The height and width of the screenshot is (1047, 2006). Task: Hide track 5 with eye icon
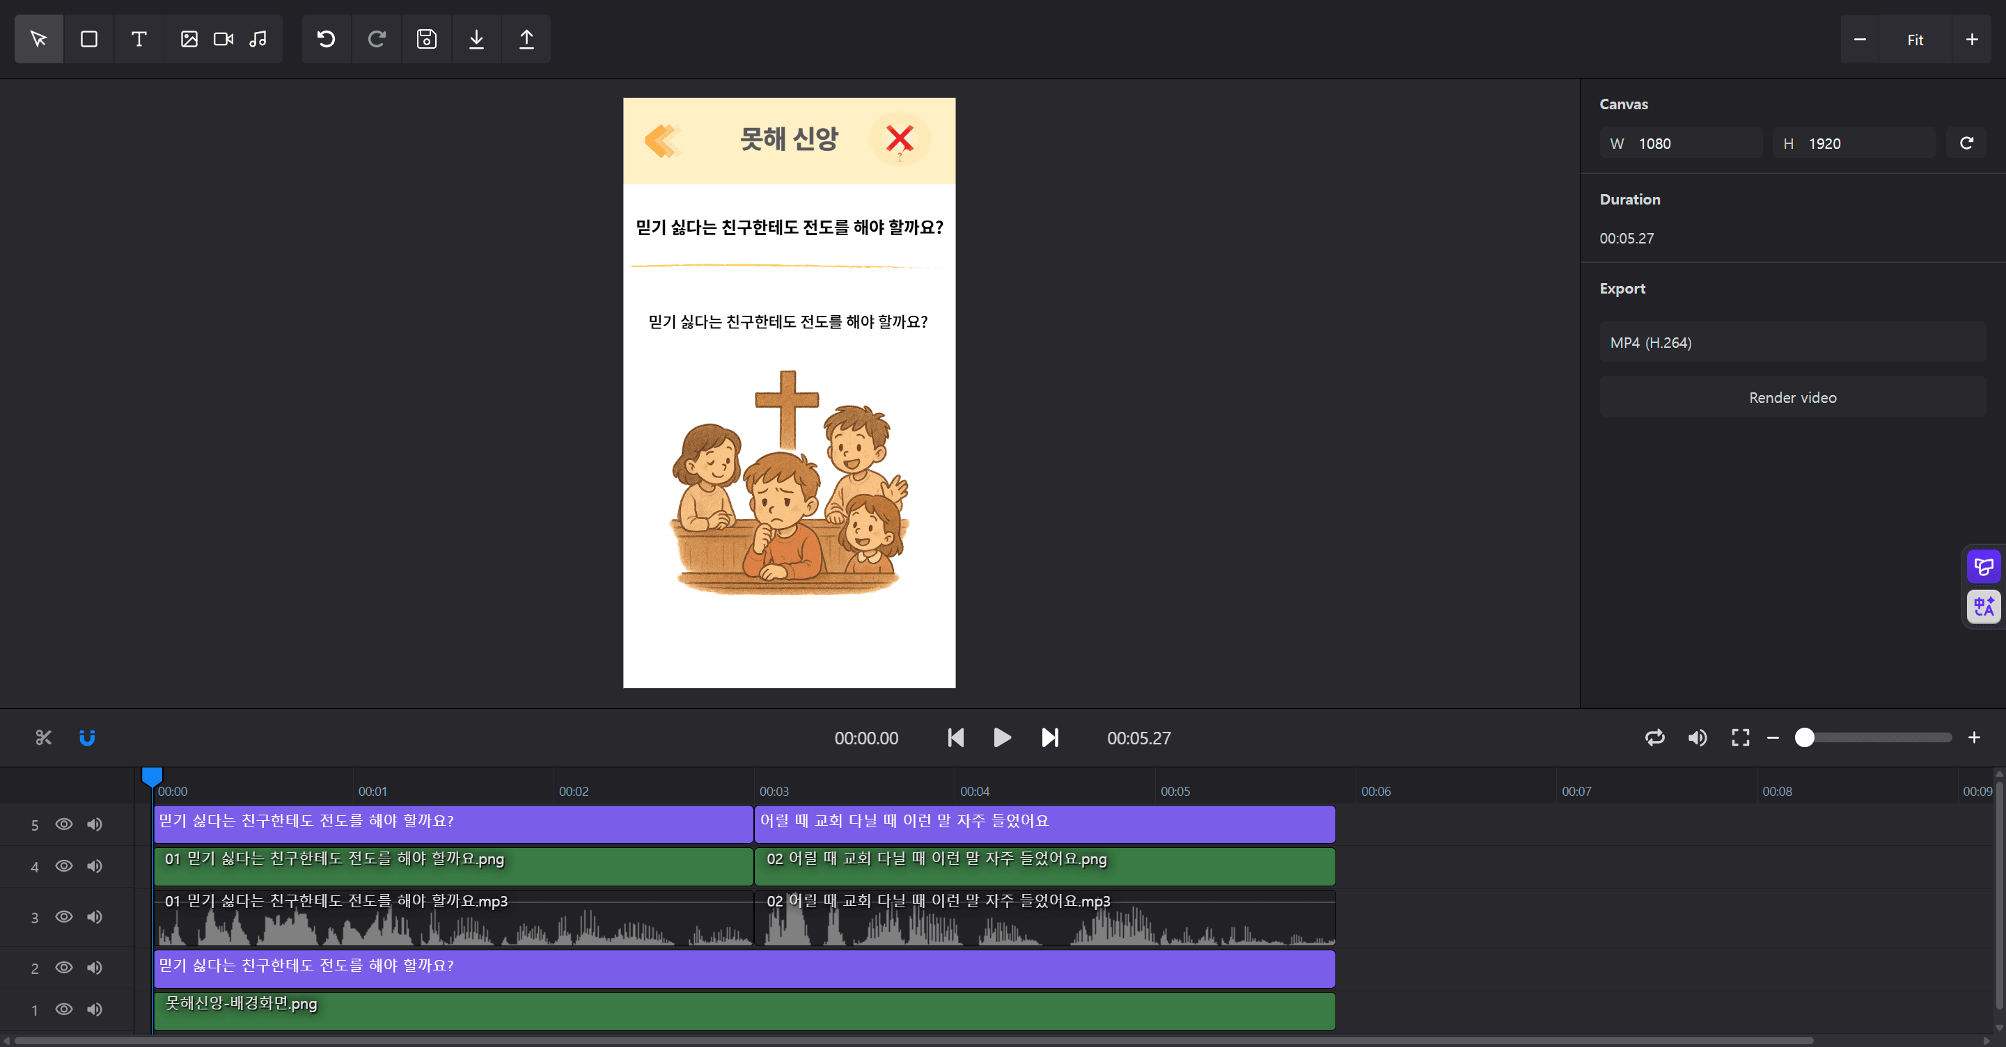64,824
